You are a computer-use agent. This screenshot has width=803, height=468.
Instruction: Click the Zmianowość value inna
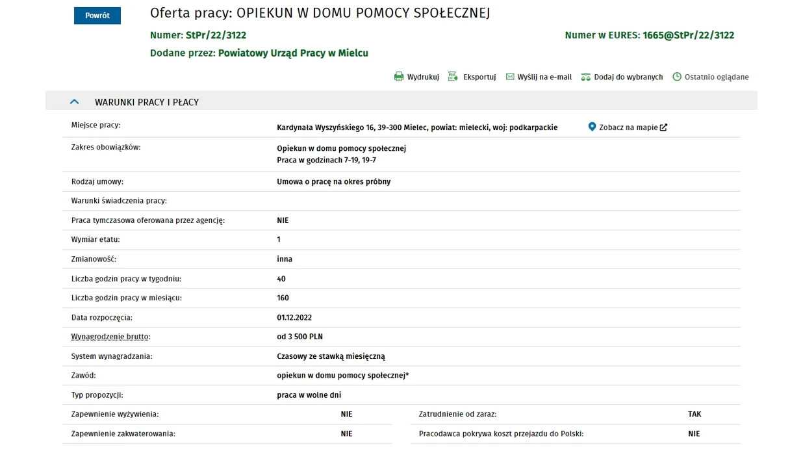285,259
